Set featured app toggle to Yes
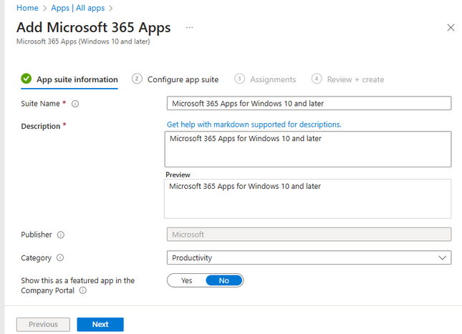The height and width of the screenshot is (334, 462). pos(187,280)
